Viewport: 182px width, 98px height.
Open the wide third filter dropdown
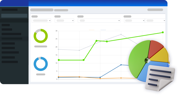point(99,21)
